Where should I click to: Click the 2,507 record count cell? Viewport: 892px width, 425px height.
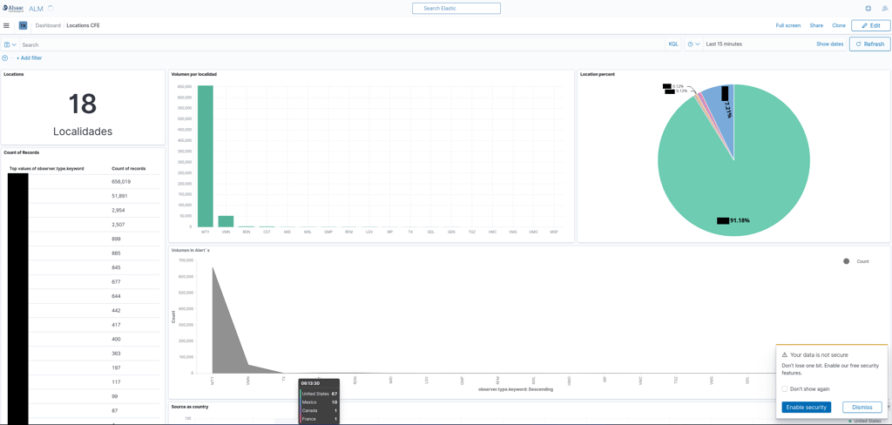point(118,224)
